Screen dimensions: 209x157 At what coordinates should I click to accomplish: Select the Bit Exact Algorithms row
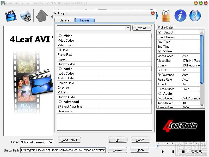104,106
